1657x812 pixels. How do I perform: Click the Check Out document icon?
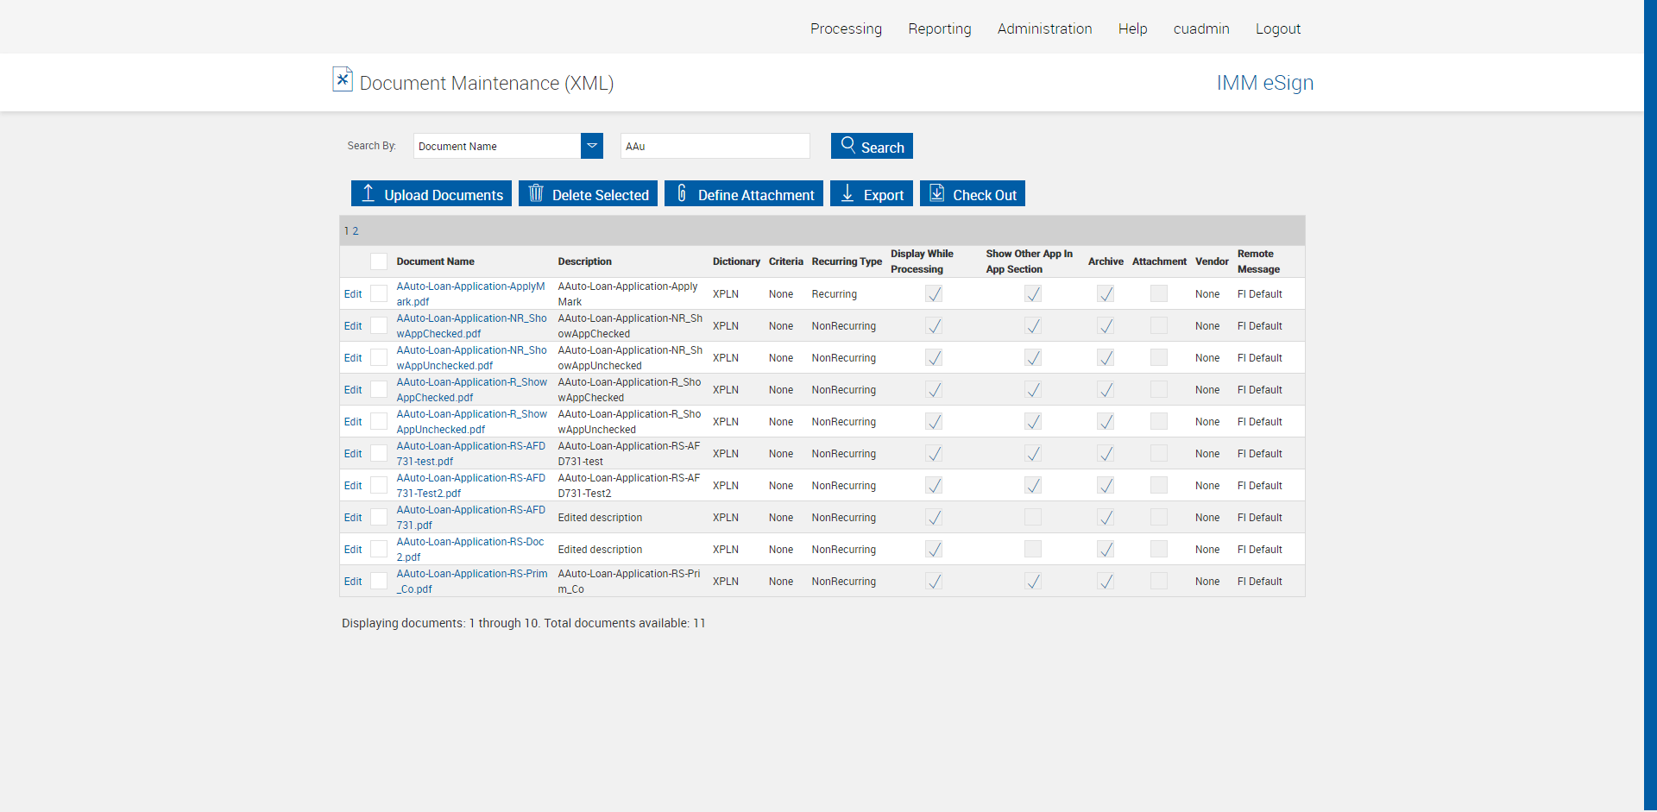[x=936, y=193]
